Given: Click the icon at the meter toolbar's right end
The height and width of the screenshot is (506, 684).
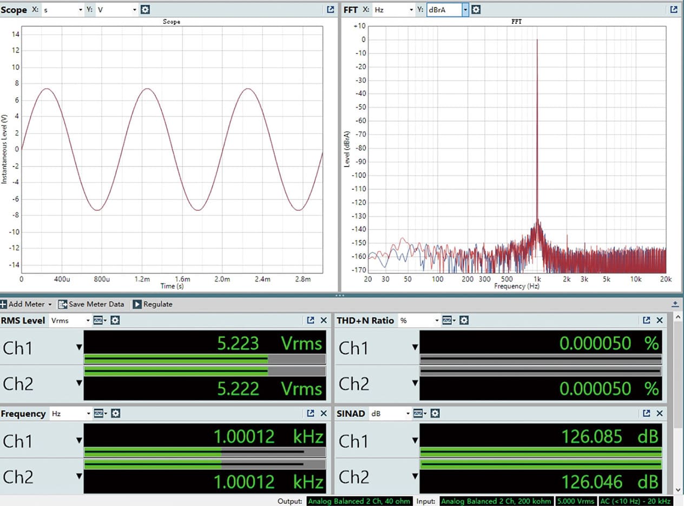Looking at the screenshot, I should pos(675,304).
